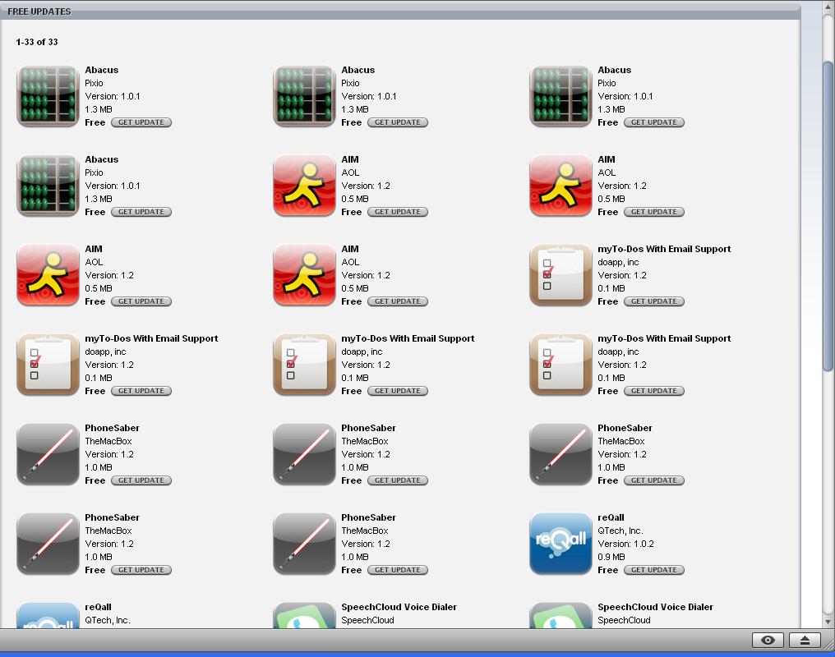The image size is (835, 657).
Task: Click the AIM icon left of a myTo-Dos entry
Action: click(304, 275)
